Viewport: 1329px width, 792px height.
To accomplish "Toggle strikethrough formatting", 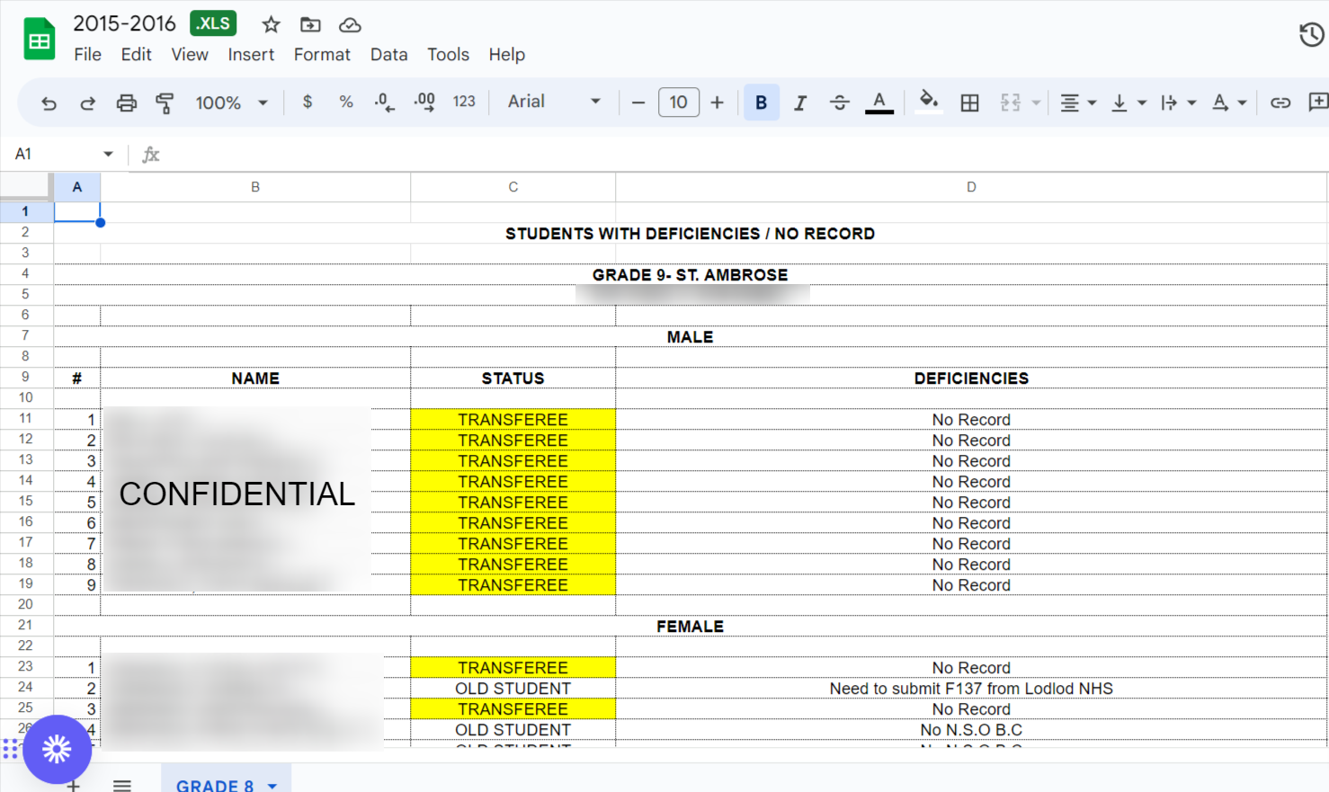I will pyautogui.click(x=840, y=102).
